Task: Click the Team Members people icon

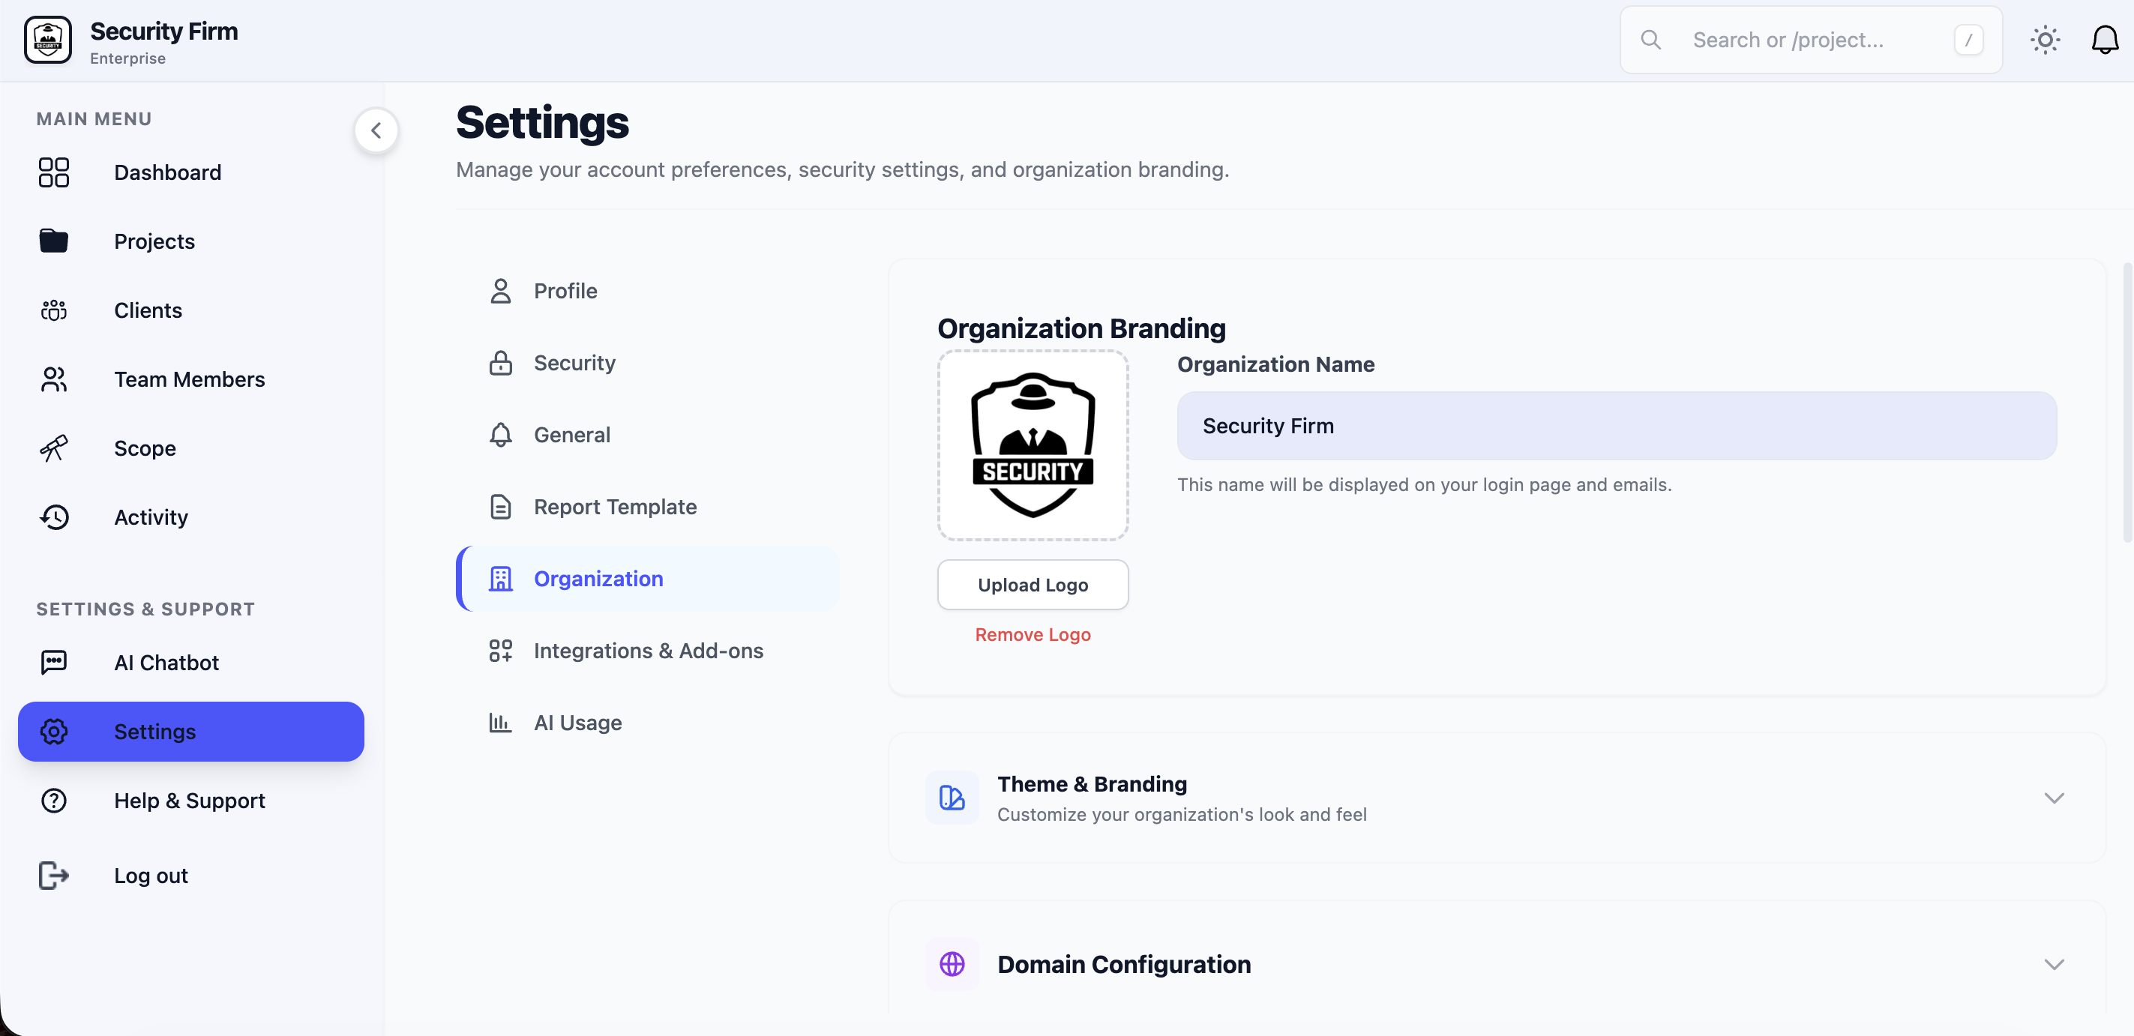Action: pyautogui.click(x=54, y=379)
